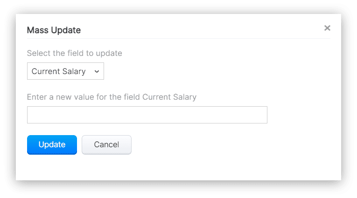Focus the new value text input box

point(147,115)
